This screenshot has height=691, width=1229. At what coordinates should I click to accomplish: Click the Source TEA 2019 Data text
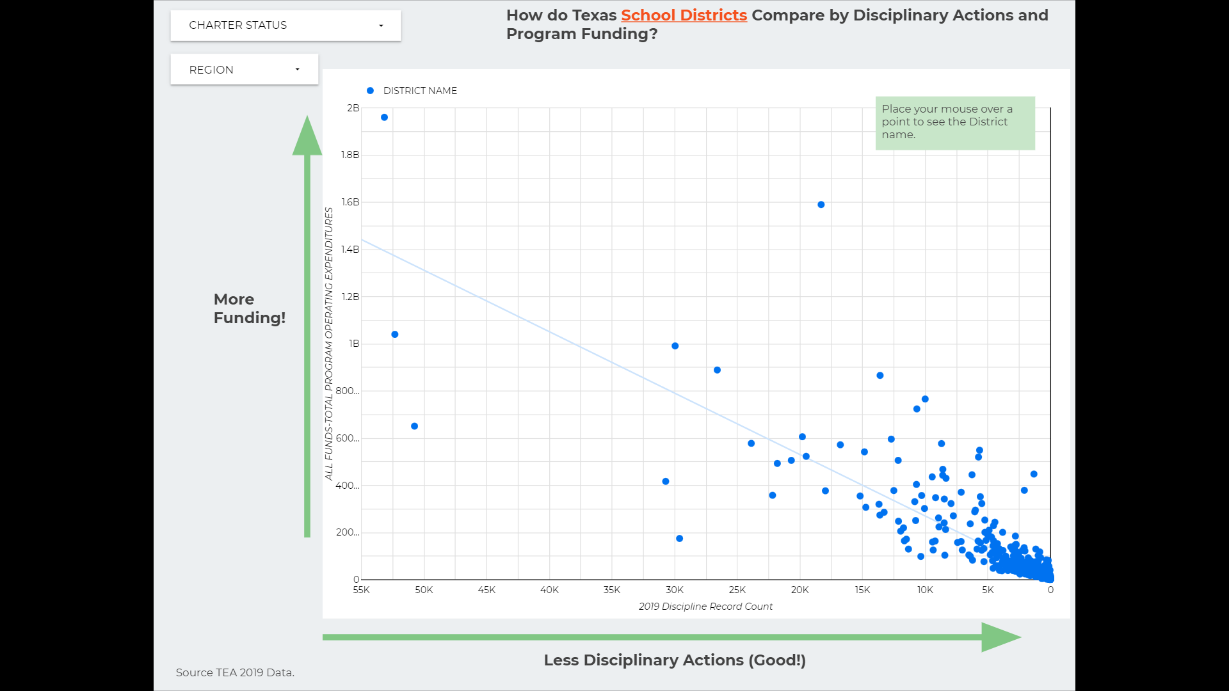pyautogui.click(x=235, y=672)
